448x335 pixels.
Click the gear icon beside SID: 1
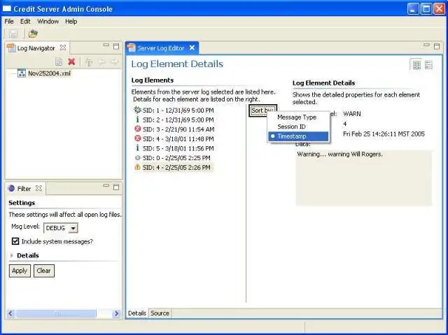point(137,110)
